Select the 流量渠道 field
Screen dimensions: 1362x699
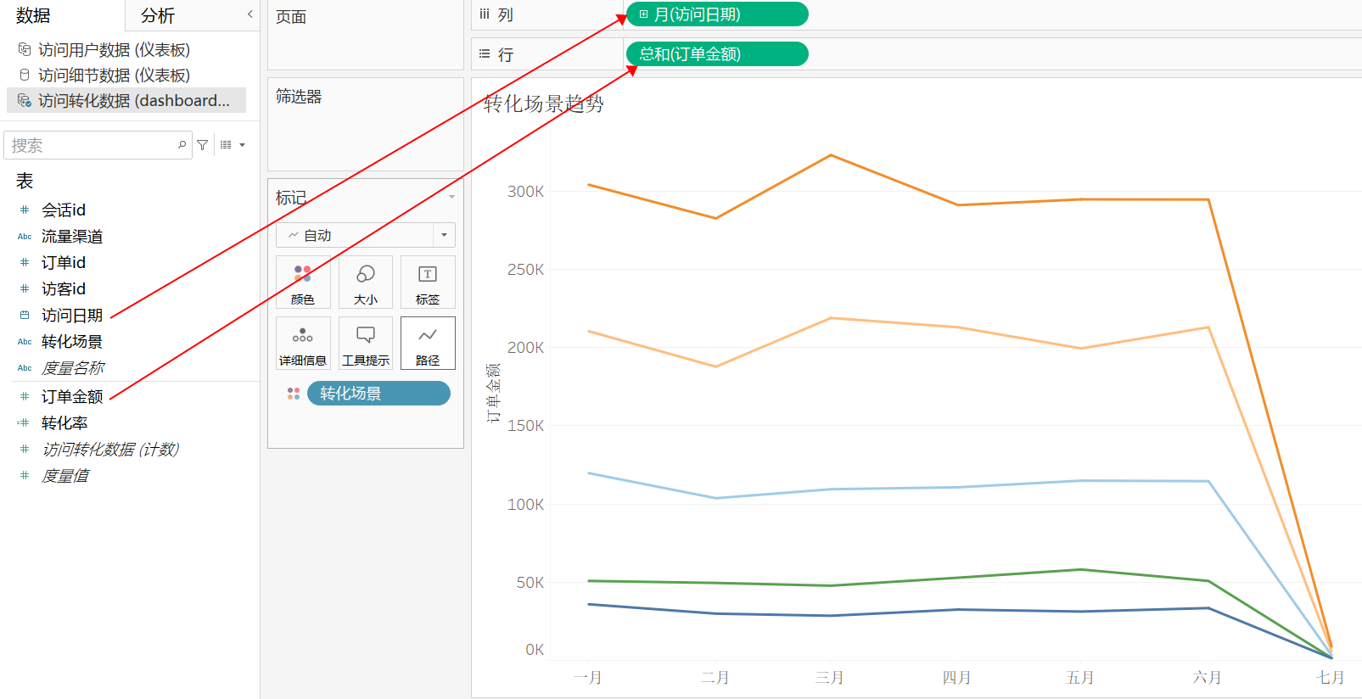coord(72,236)
